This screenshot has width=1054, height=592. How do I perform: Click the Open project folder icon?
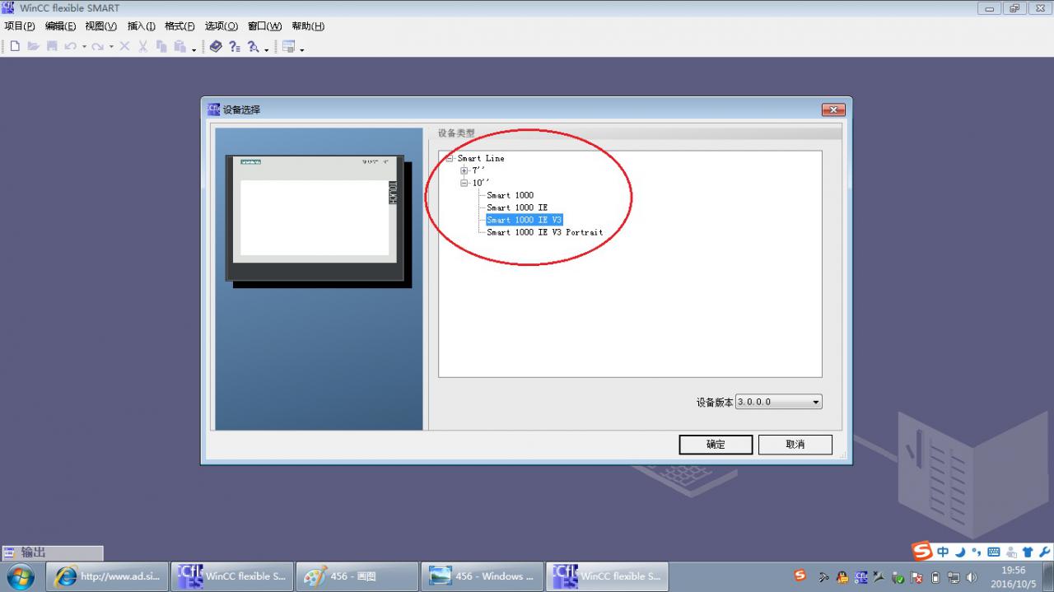pyautogui.click(x=34, y=46)
